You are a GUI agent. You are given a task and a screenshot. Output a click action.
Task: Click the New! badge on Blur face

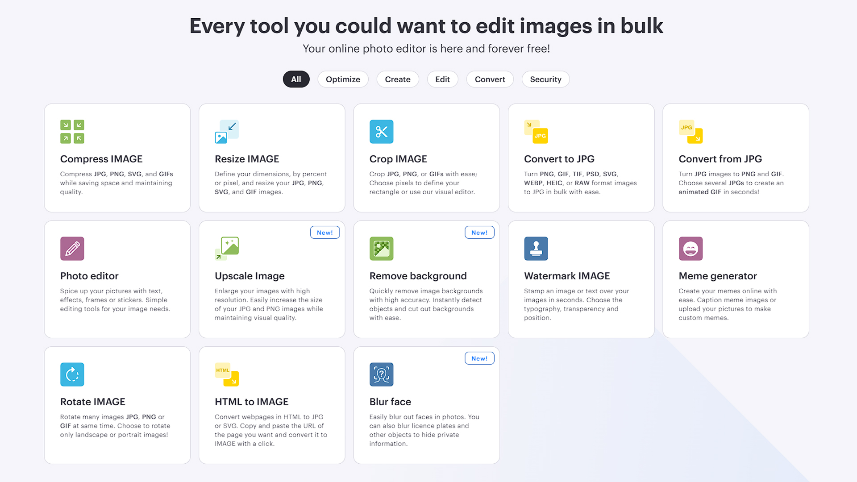(x=479, y=358)
